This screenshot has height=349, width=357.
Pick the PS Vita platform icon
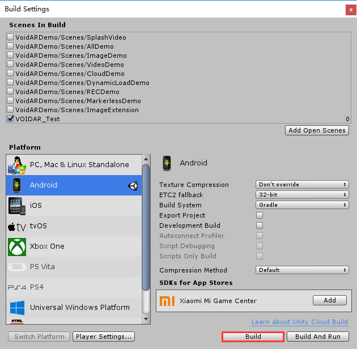tap(16, 267)
